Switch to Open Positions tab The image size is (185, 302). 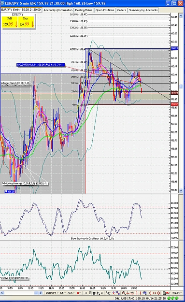(105, 10)
